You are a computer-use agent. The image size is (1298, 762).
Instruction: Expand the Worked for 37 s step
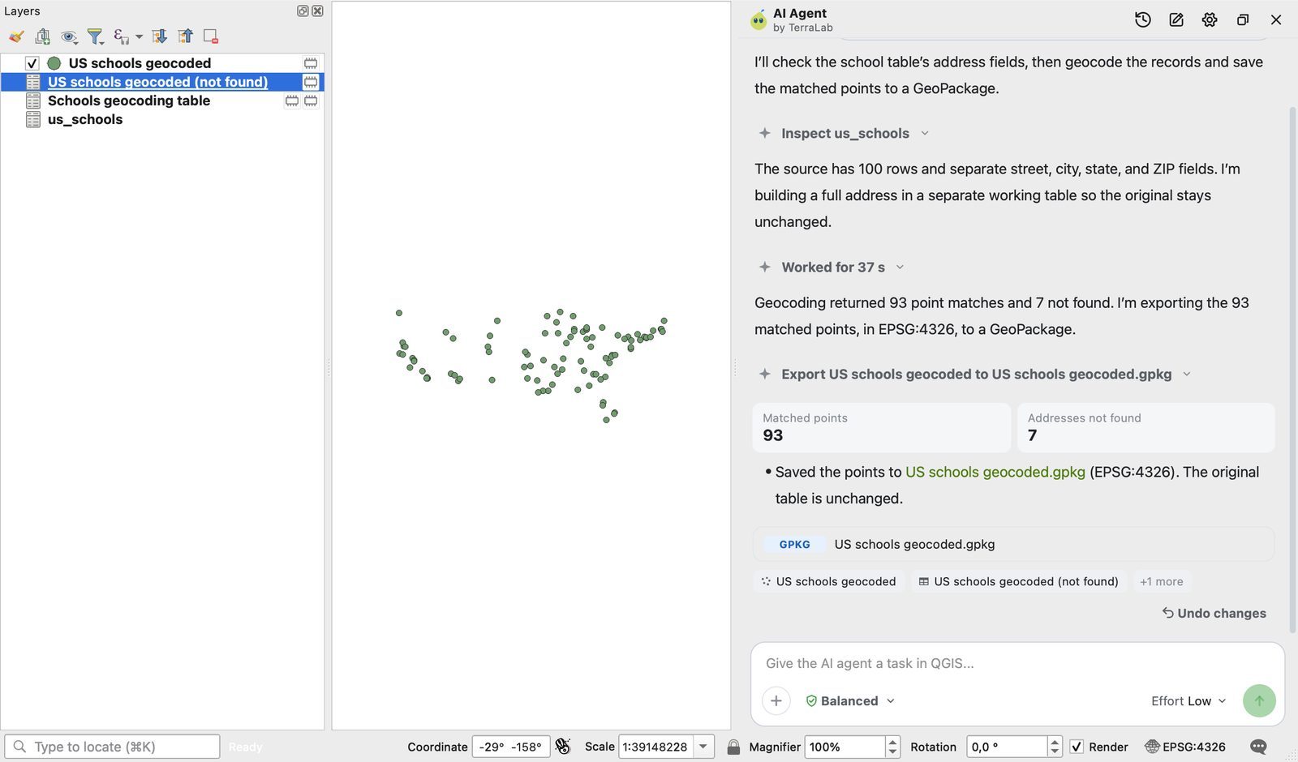[832, 267]
